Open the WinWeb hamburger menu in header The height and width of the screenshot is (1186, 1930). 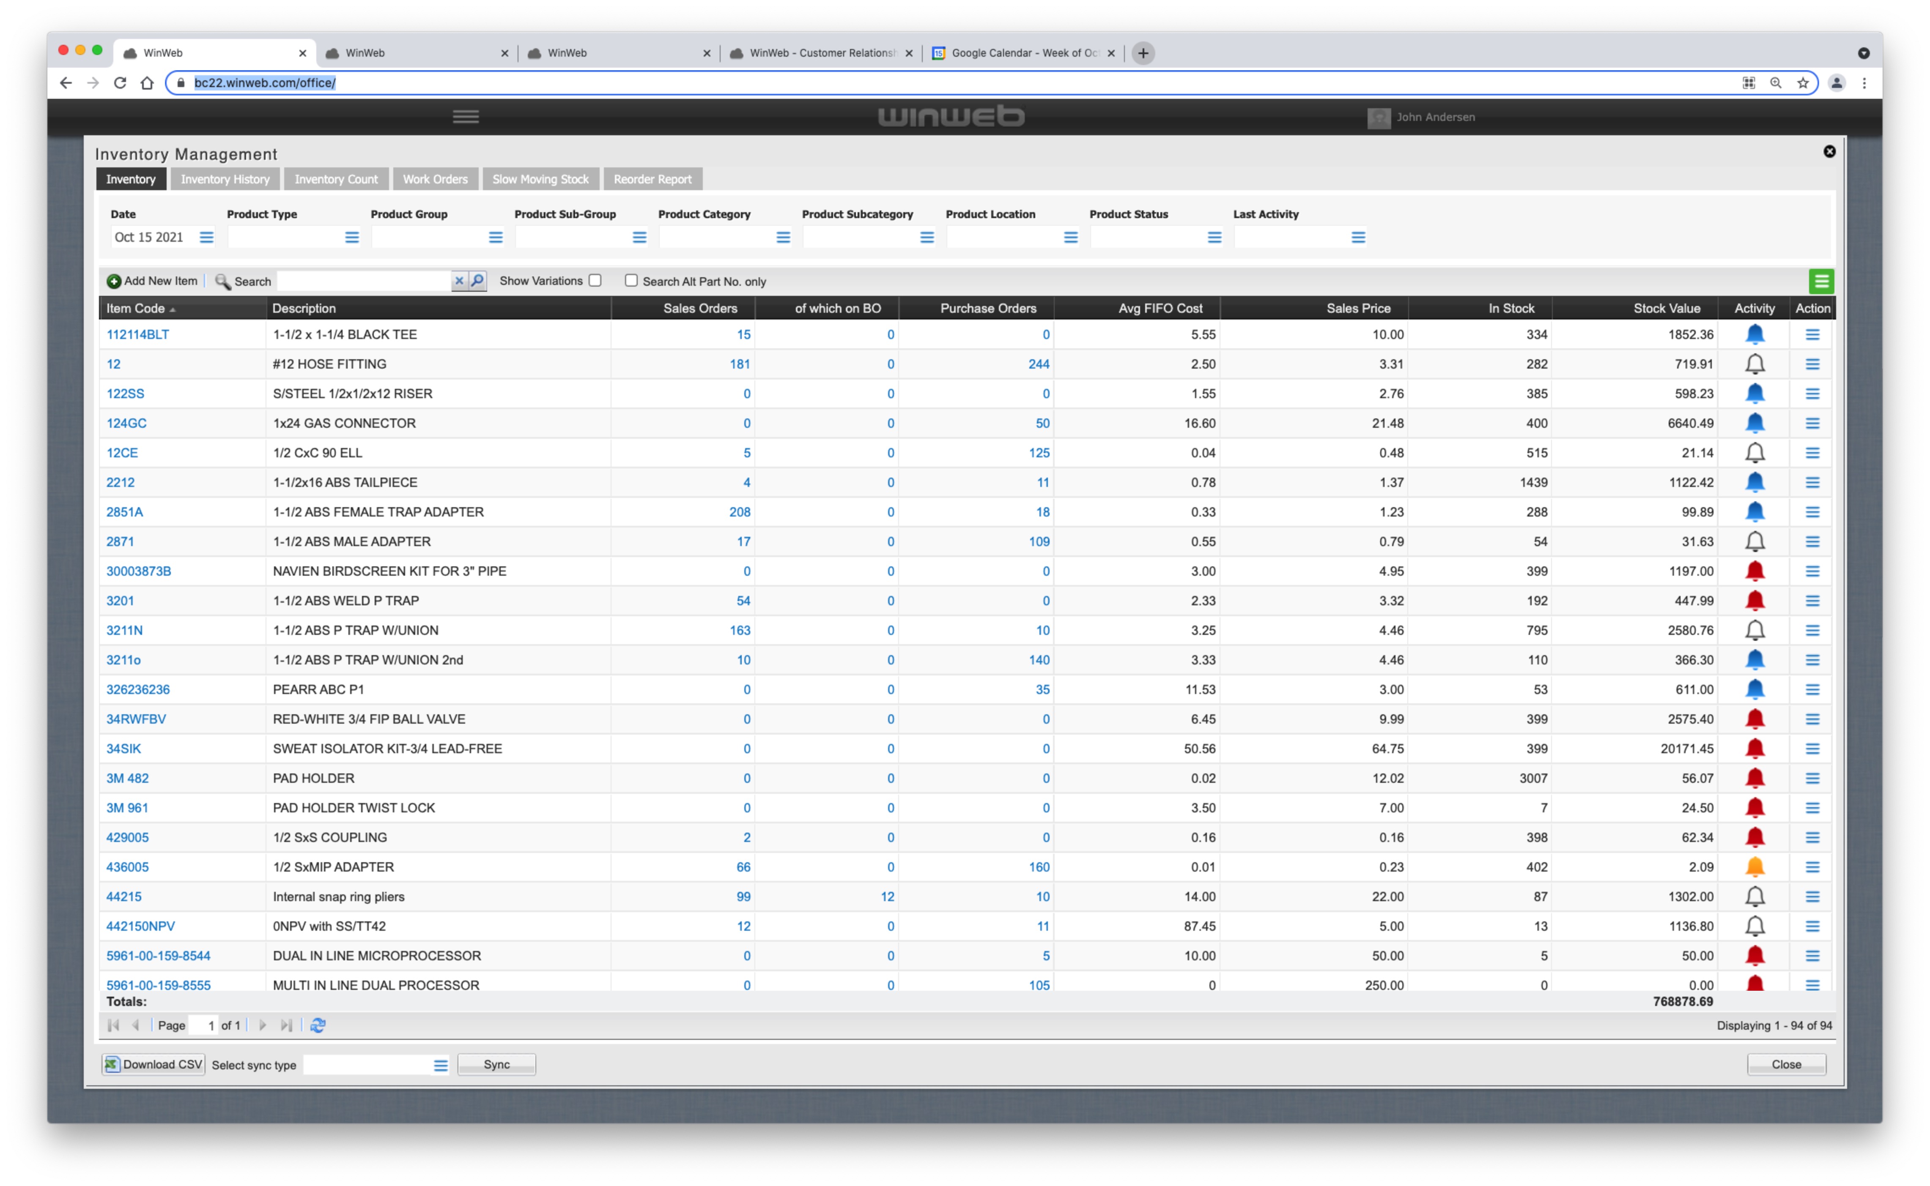[465, 117]
